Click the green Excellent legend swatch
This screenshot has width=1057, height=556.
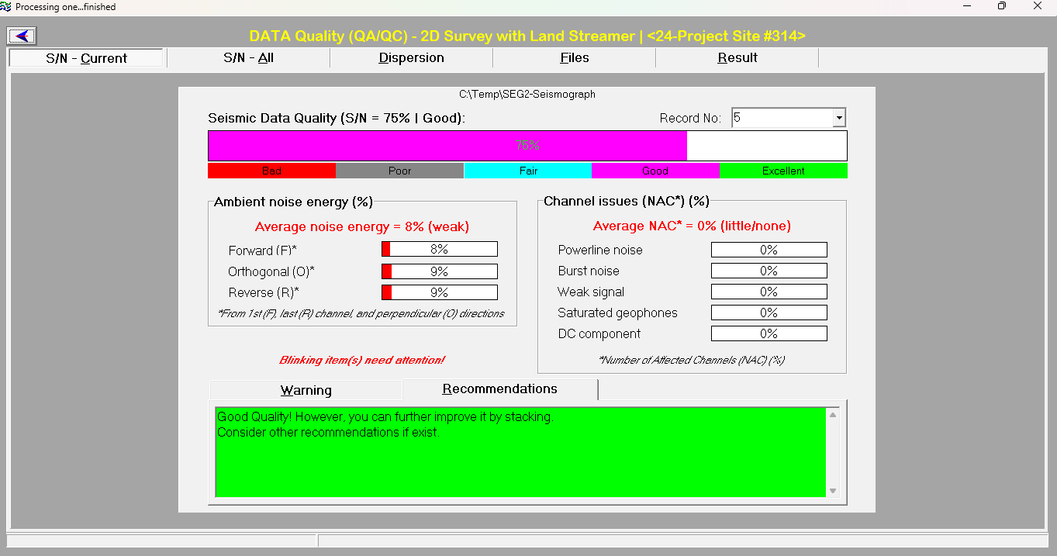click(782, 171)
